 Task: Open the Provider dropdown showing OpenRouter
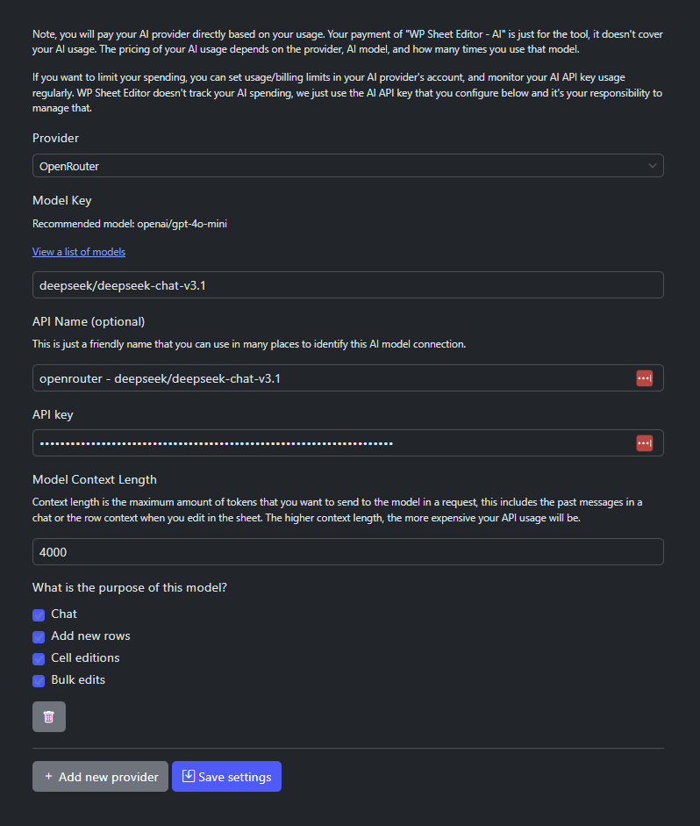tap(348, 166)
